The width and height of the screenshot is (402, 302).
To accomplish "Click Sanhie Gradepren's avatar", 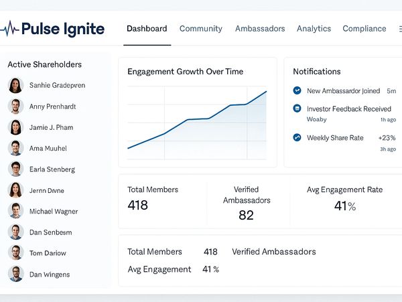I will (15, 85).
